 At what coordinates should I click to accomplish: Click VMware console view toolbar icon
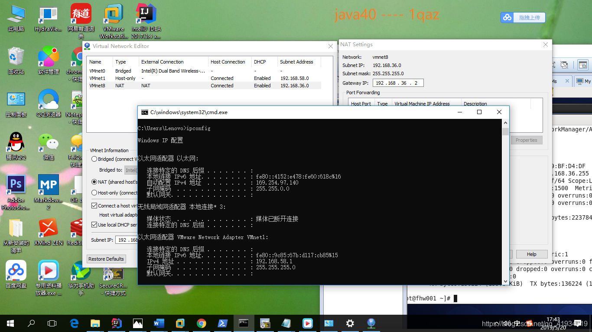click(x=583, y=65)
